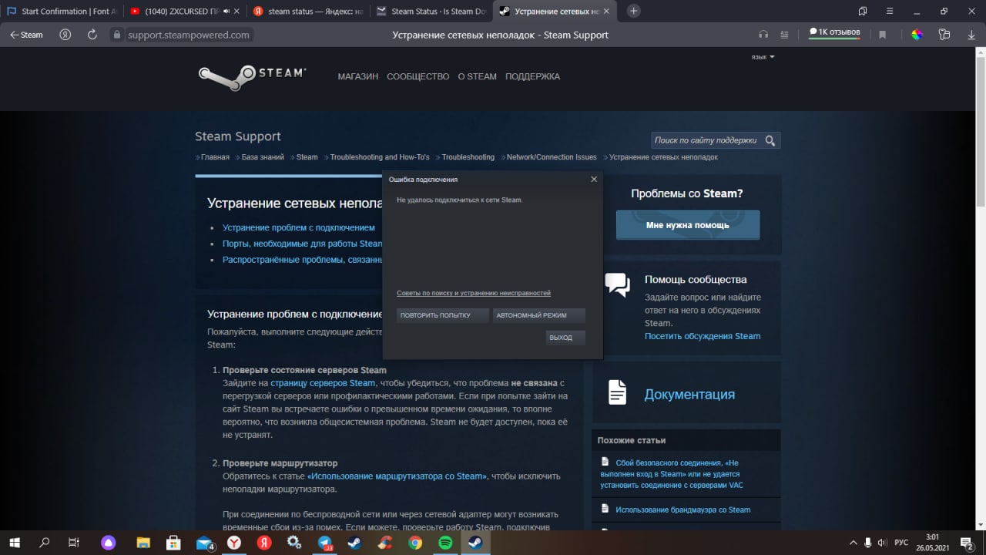986x555 pixels.
Task: Click the headphones icon in the browser toolbar
Action: [763, 35]
